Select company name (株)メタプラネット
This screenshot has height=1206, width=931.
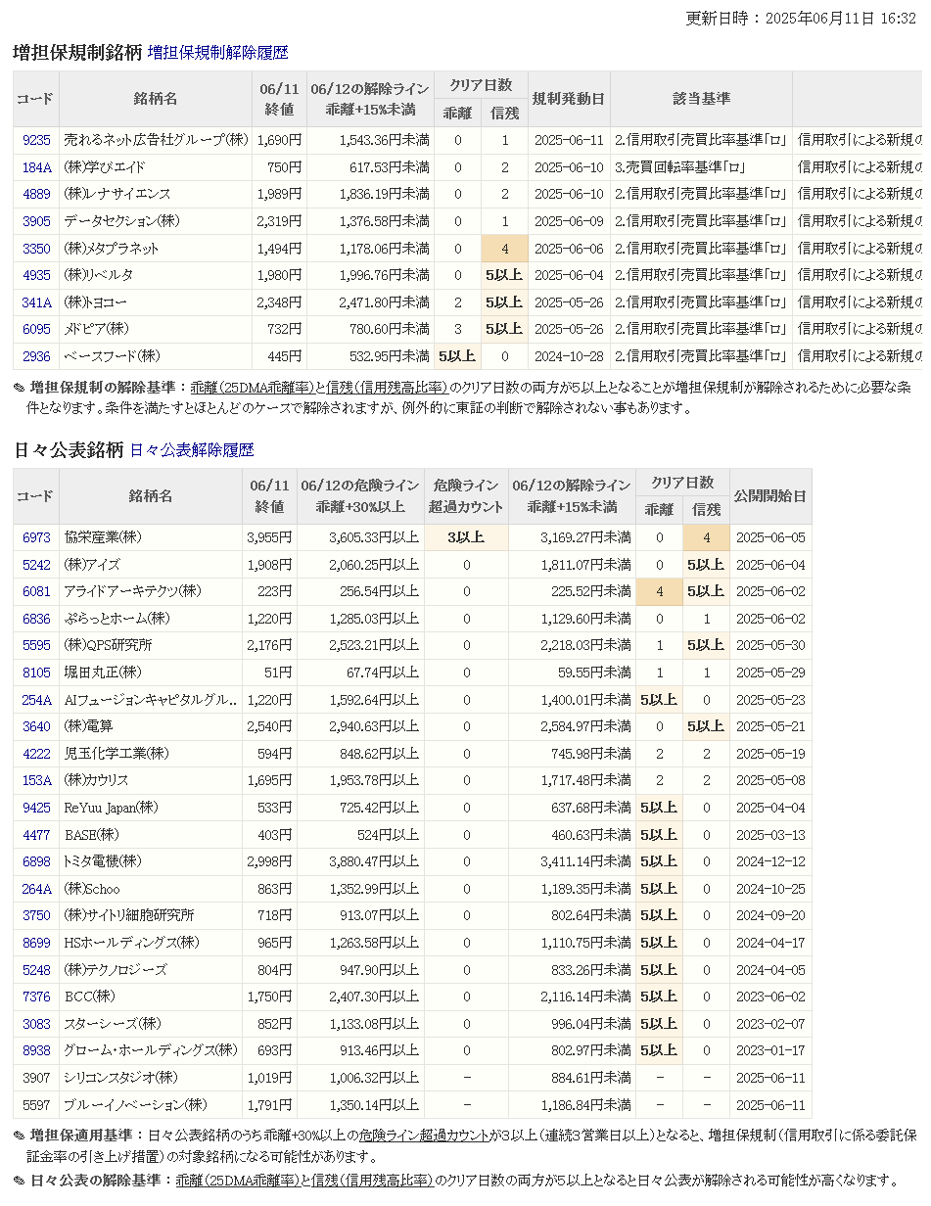coord(112,249)
